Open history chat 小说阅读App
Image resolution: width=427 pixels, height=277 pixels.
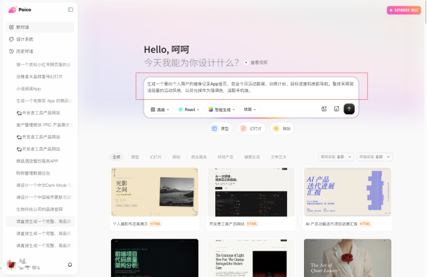click(29, 89)
